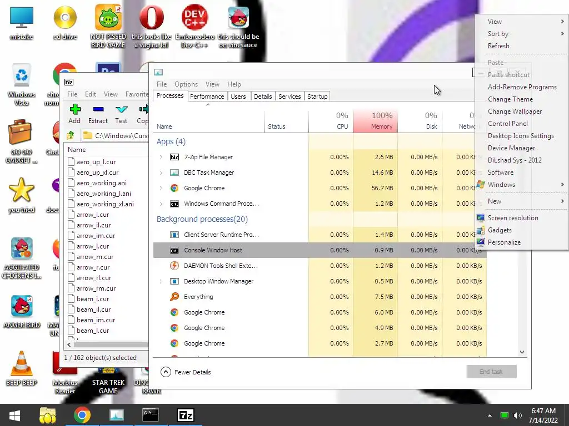Viewport: 569px width, 426px height.
Task: Open Device Manager from context menu
Action: [522, 148]
